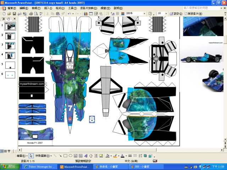Screen dimensions: 227x170
Task: Open the font color dropdown arrow
Action: pos(126,156)
